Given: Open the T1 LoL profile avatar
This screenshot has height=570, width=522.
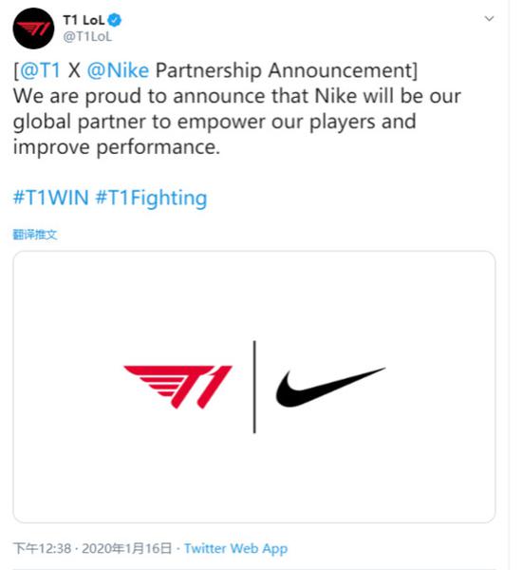Looking at the screenshot, I should [x=33, y=28].
